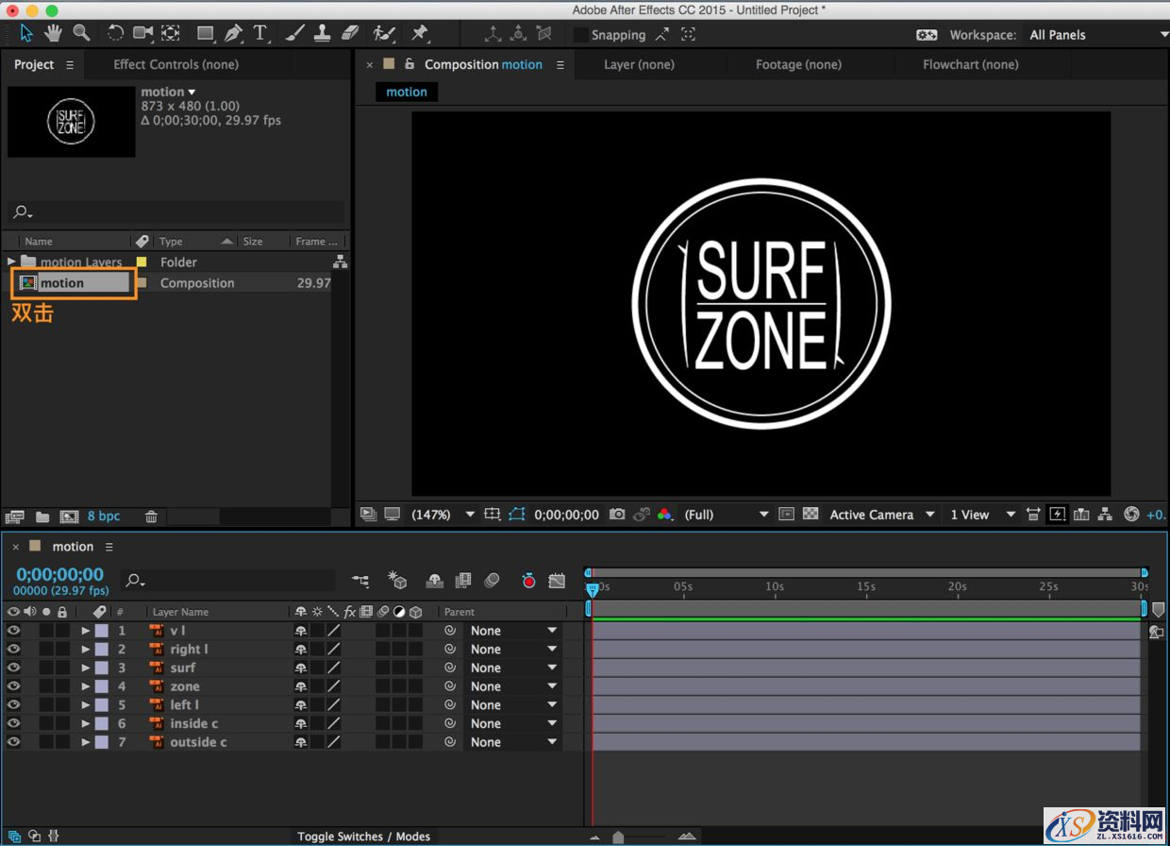The width and height of the screenshot is (1170, 846).
Task: Click the 8 bpc color depth label
Action: [104, 516]
